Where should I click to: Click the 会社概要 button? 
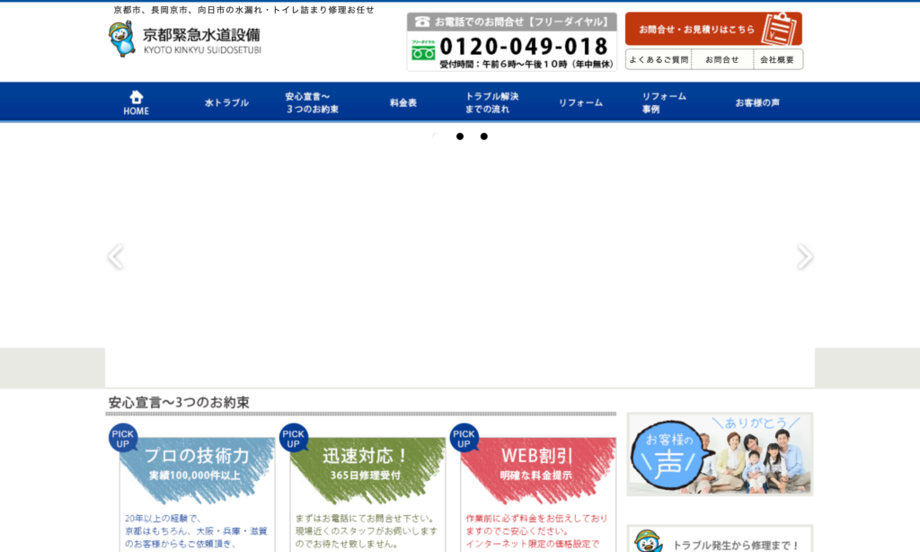[777, 59]
